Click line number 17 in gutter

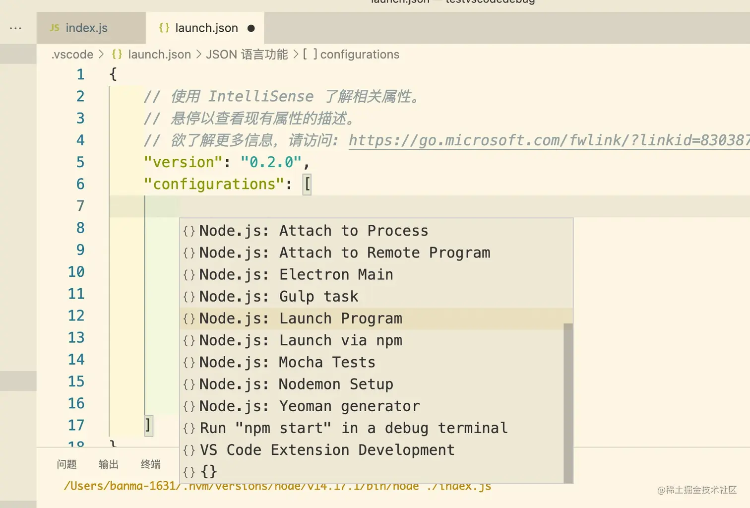point(76,426)
